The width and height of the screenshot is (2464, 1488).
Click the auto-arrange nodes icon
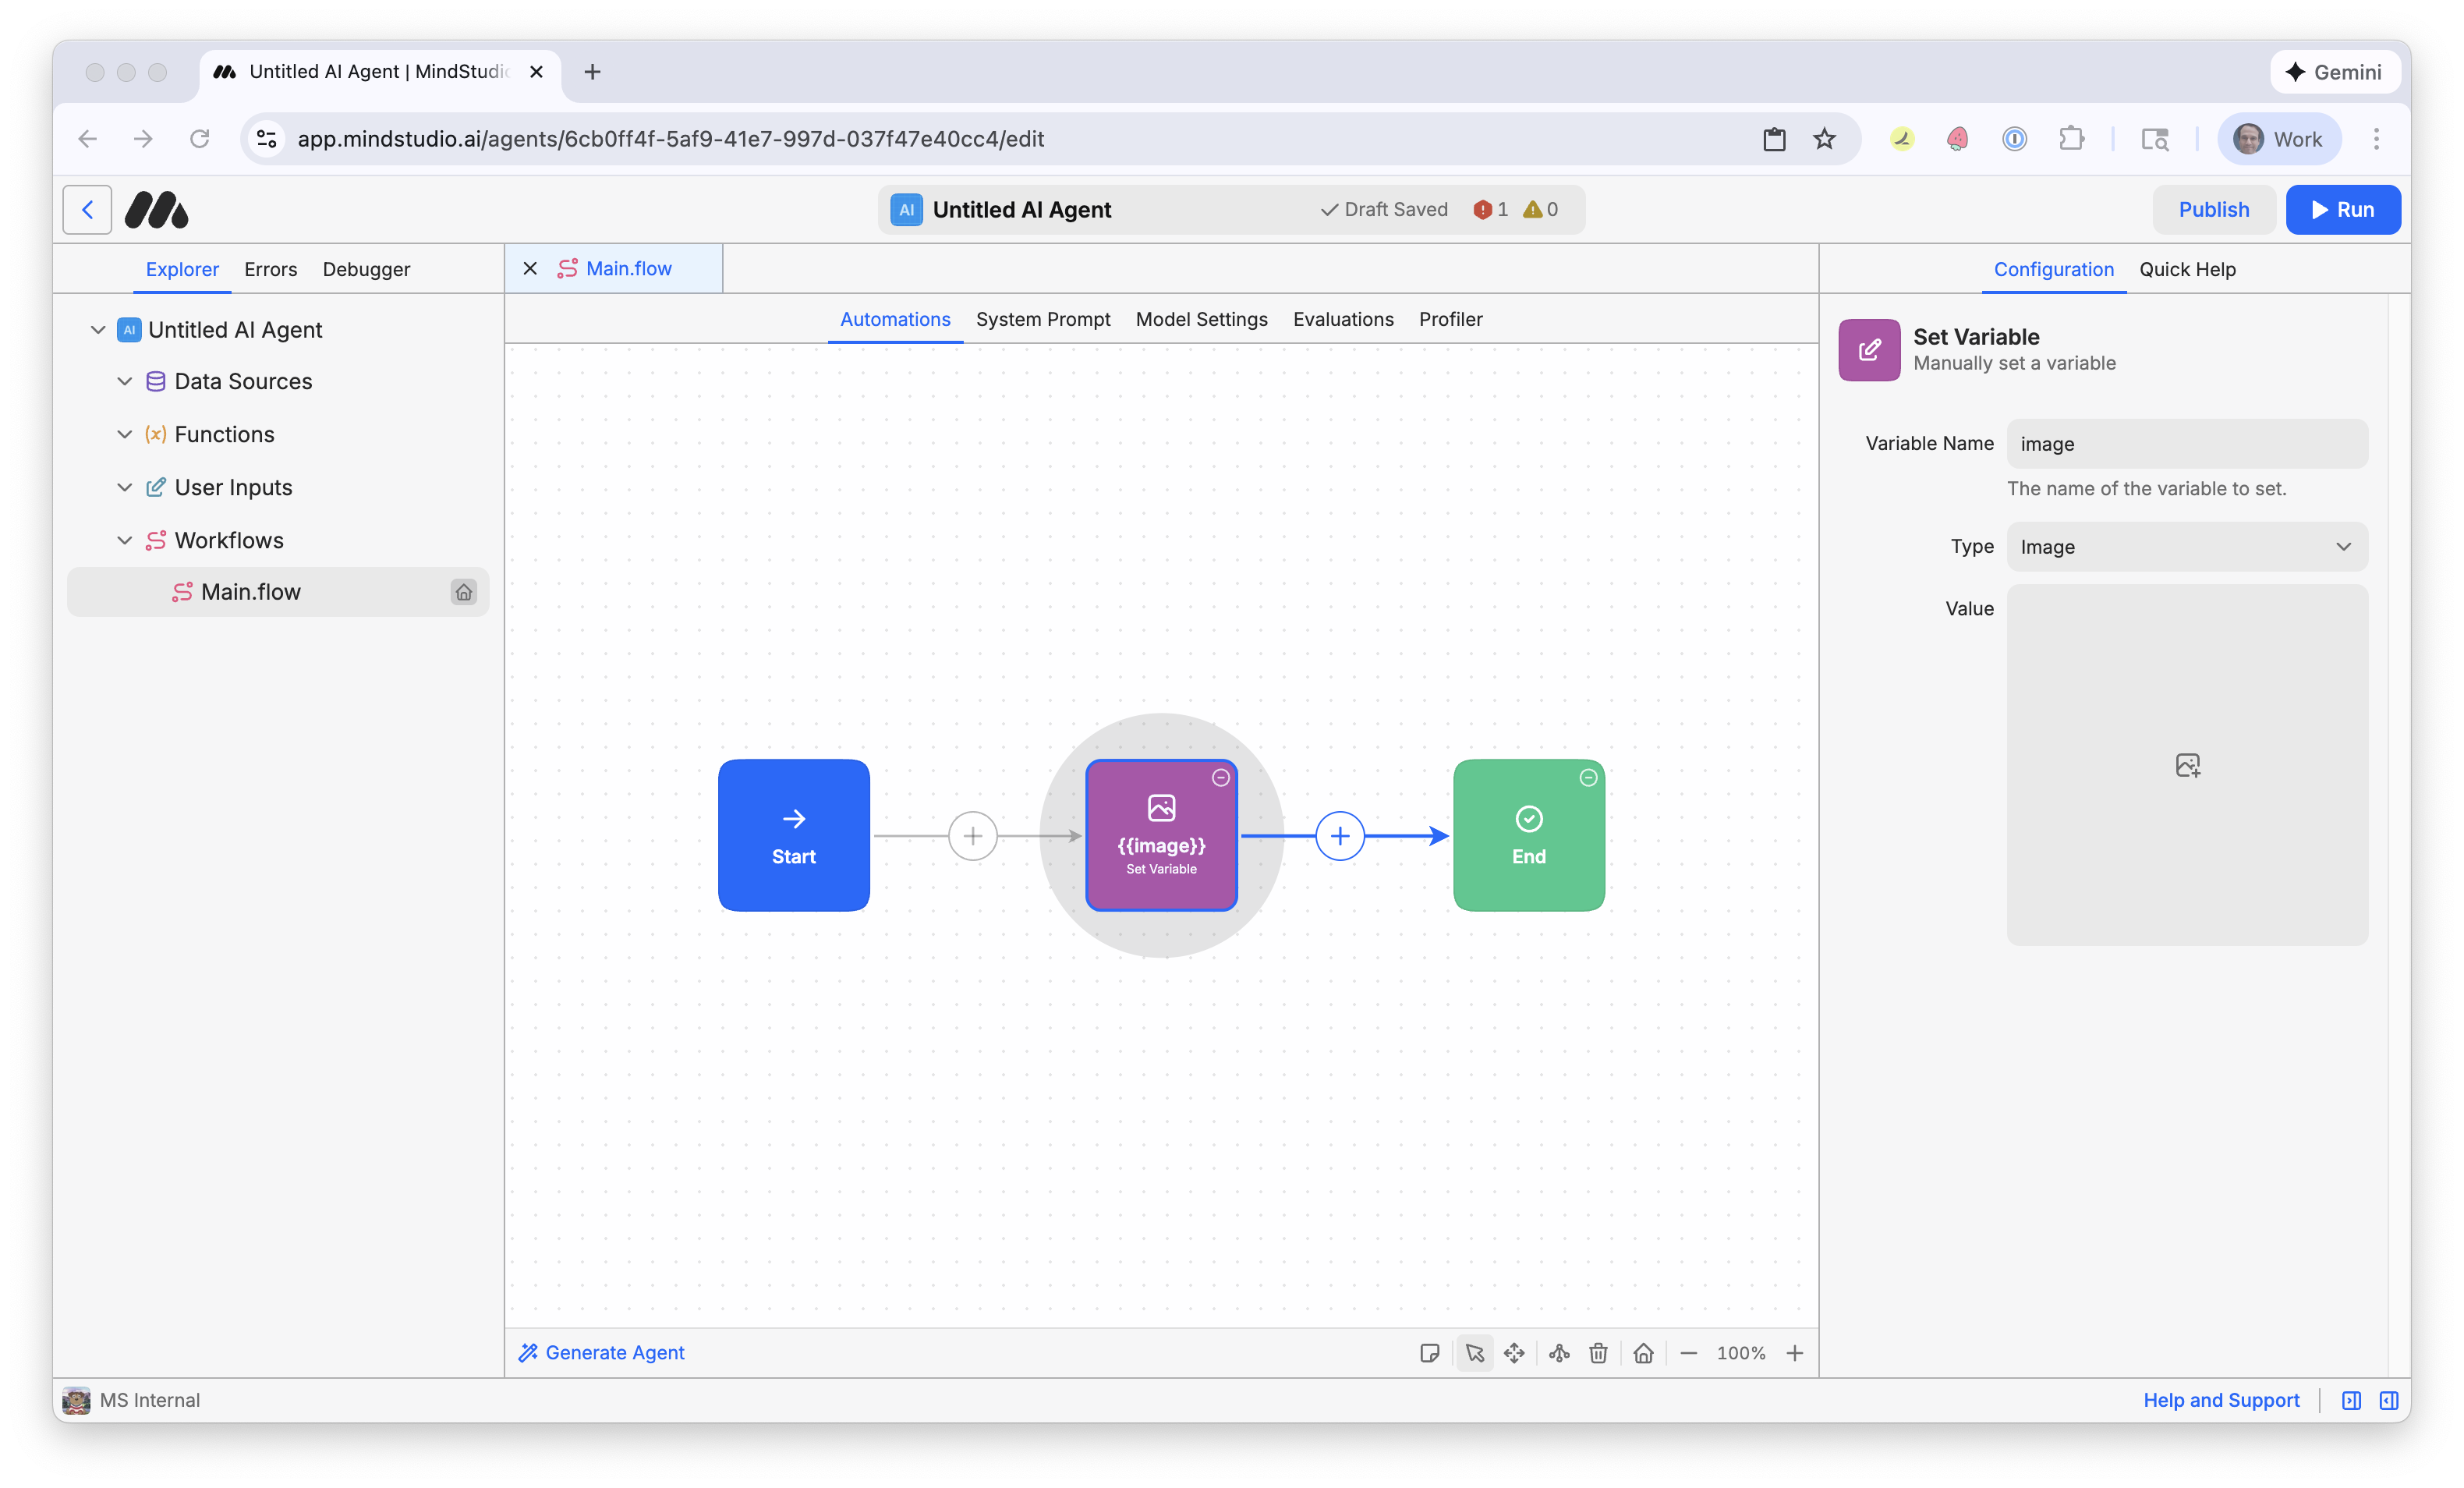(x=1559, y=1353)
